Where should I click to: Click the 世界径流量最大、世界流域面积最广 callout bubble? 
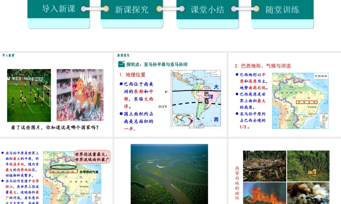coord(92,157)
